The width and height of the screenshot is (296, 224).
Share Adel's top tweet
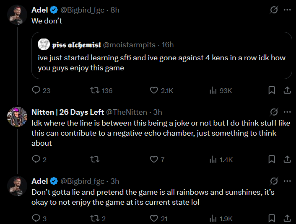287,90
